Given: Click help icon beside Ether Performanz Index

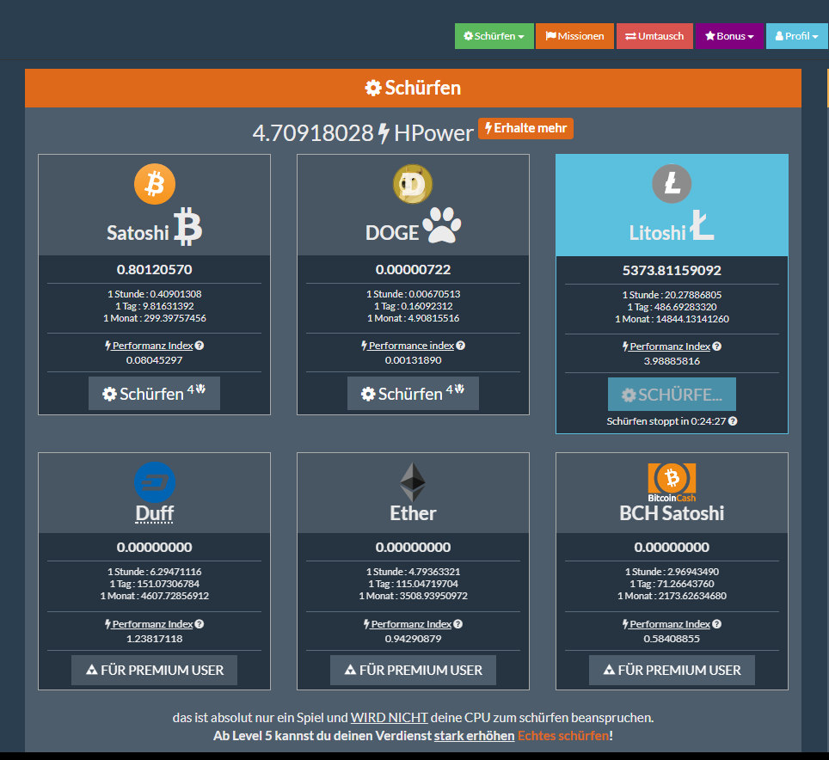Looking at the screenshot, I should 457,624.
